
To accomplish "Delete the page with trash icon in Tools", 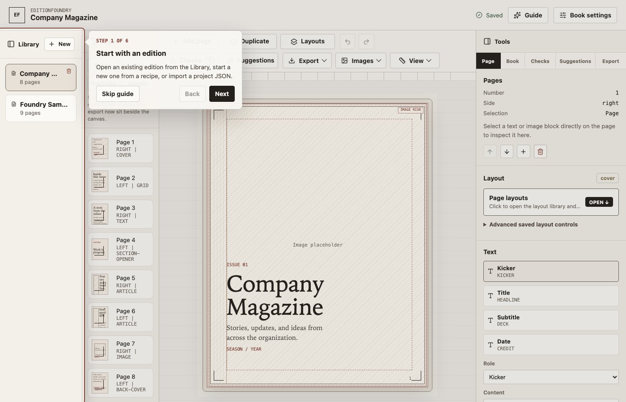I will 540,151.
